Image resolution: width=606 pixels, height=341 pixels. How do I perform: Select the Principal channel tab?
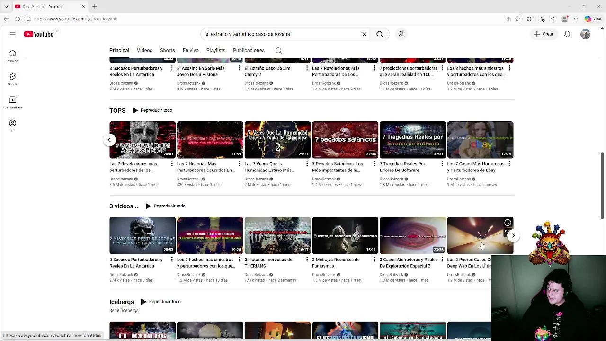[x=119, y=50]
